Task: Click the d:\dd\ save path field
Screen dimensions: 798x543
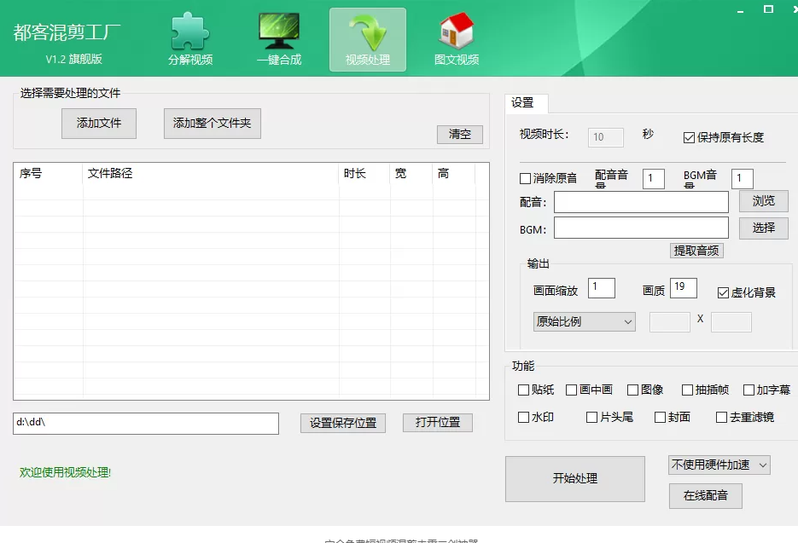Action: pyautogui.click(x=146, y=424)
